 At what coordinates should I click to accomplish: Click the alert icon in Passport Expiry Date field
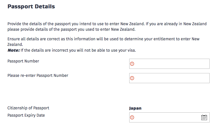[x=132, y=117]
